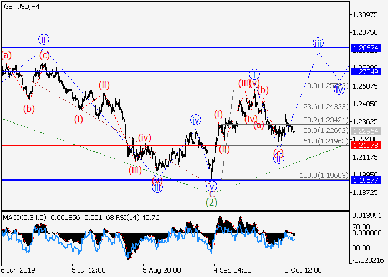Click the RSI(14) 45.76 indicator reading
The width and height of the screenshot is (388, 277).
click(137, 215)
